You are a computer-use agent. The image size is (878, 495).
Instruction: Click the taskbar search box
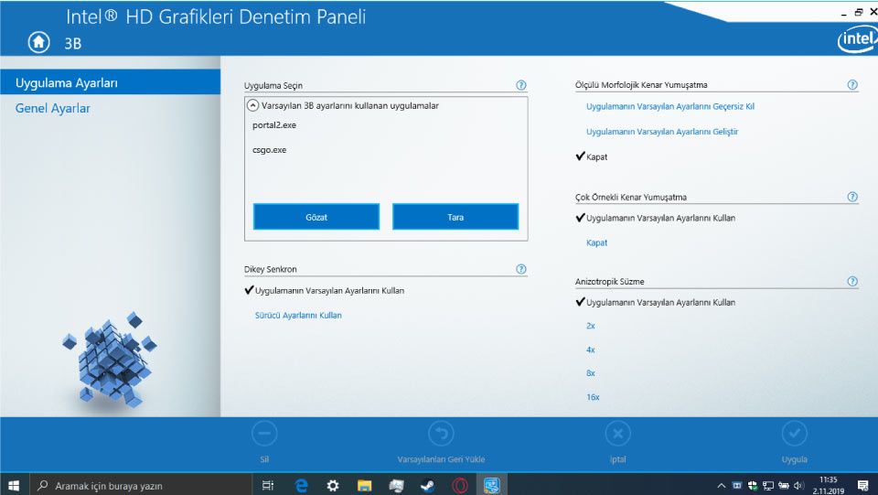[x=140, y=486]
